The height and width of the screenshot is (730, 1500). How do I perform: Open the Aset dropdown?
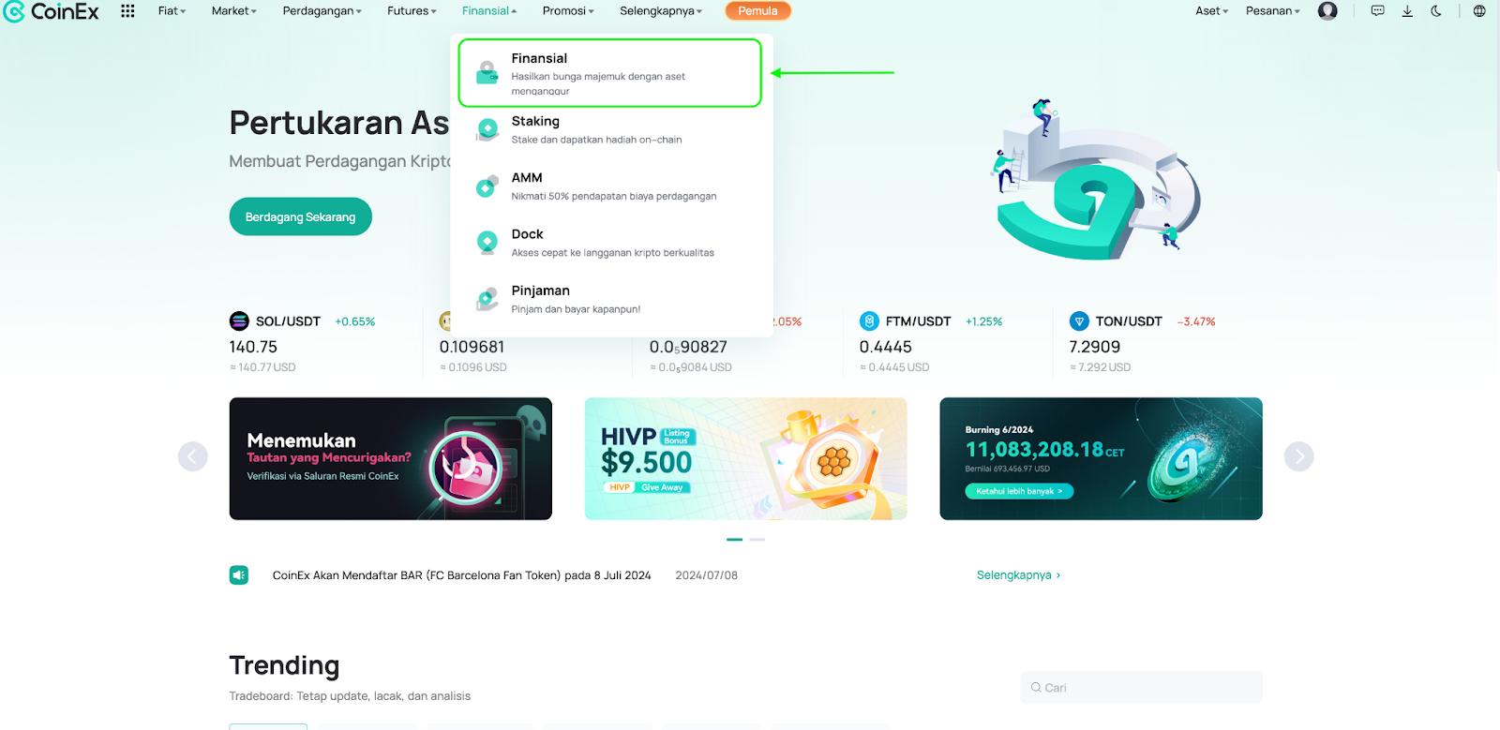tap(1211, 11)
